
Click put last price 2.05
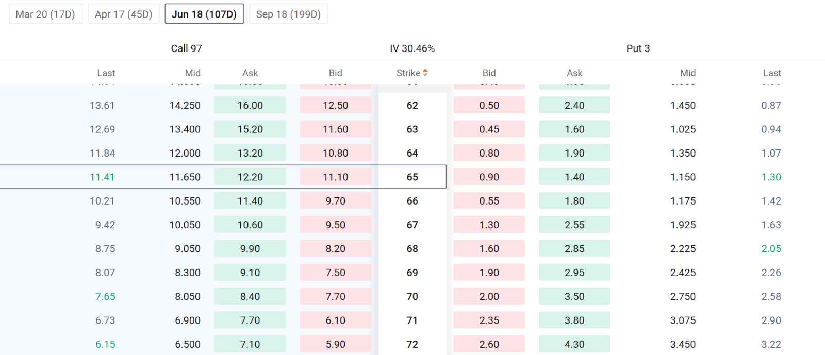pos(771,248)
